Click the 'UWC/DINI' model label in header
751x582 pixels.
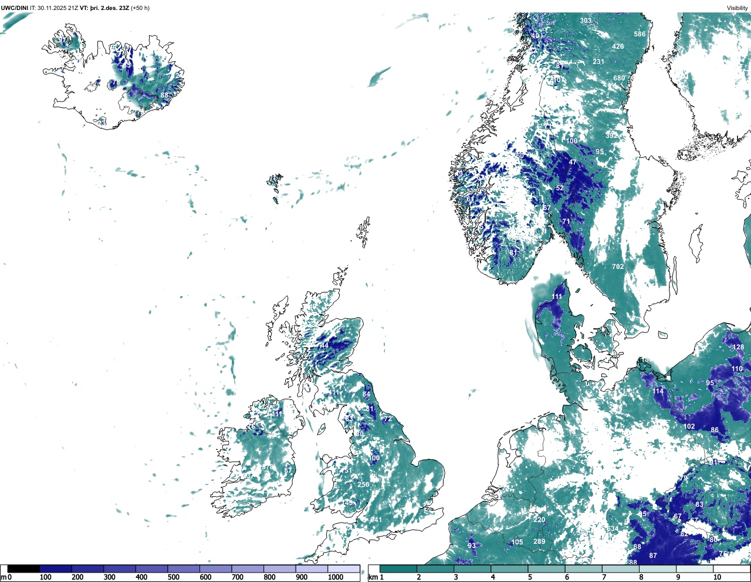(15, 8)
